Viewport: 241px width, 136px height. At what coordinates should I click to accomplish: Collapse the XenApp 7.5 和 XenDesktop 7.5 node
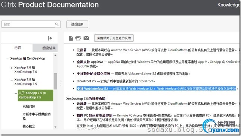12,80
